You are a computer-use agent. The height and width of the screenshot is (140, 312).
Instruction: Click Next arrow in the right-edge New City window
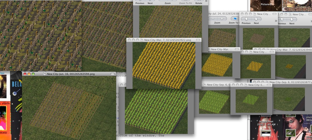click(292, 19)
